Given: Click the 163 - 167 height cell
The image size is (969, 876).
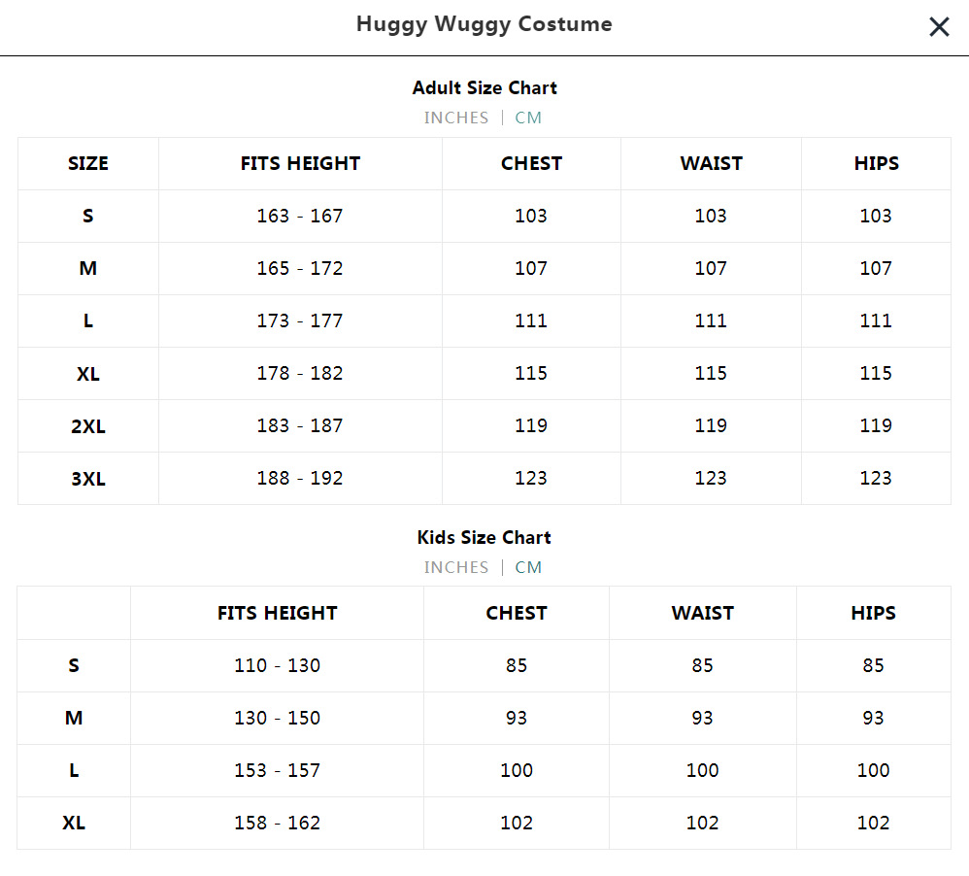Looking at the screenshot, I should point(300,216).
